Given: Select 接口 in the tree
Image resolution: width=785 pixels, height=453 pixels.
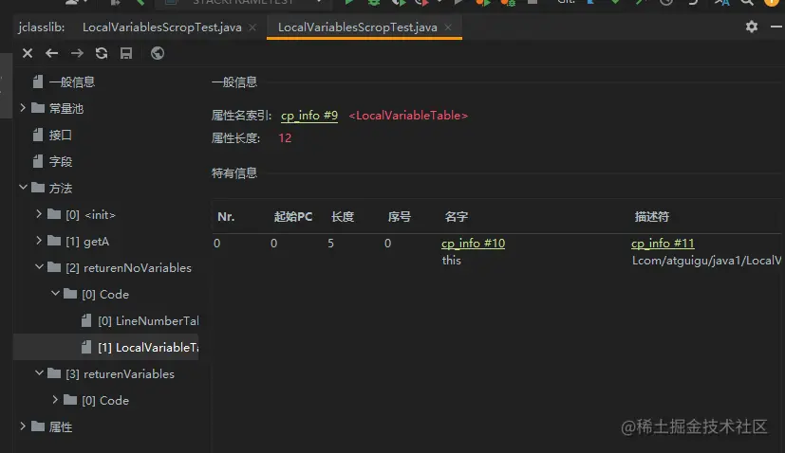Looking at the screenshot, I should (x=61, y=135).
